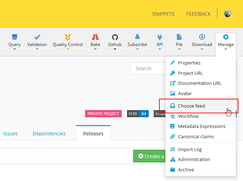Screen dimensions: 243x181
Task: Open the Download arrow icon
Action: [x=202, y=37]
